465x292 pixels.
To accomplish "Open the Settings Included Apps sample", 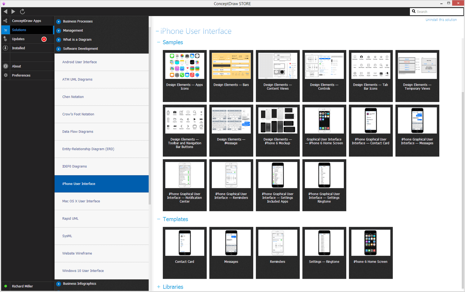I will 277,185.
